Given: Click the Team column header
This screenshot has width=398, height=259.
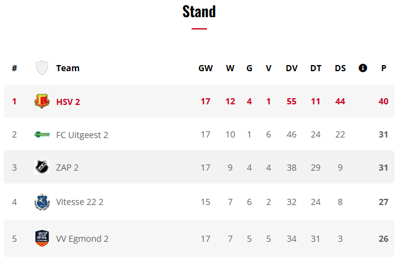Looking at the screenshot, I should tap(68, 68).
